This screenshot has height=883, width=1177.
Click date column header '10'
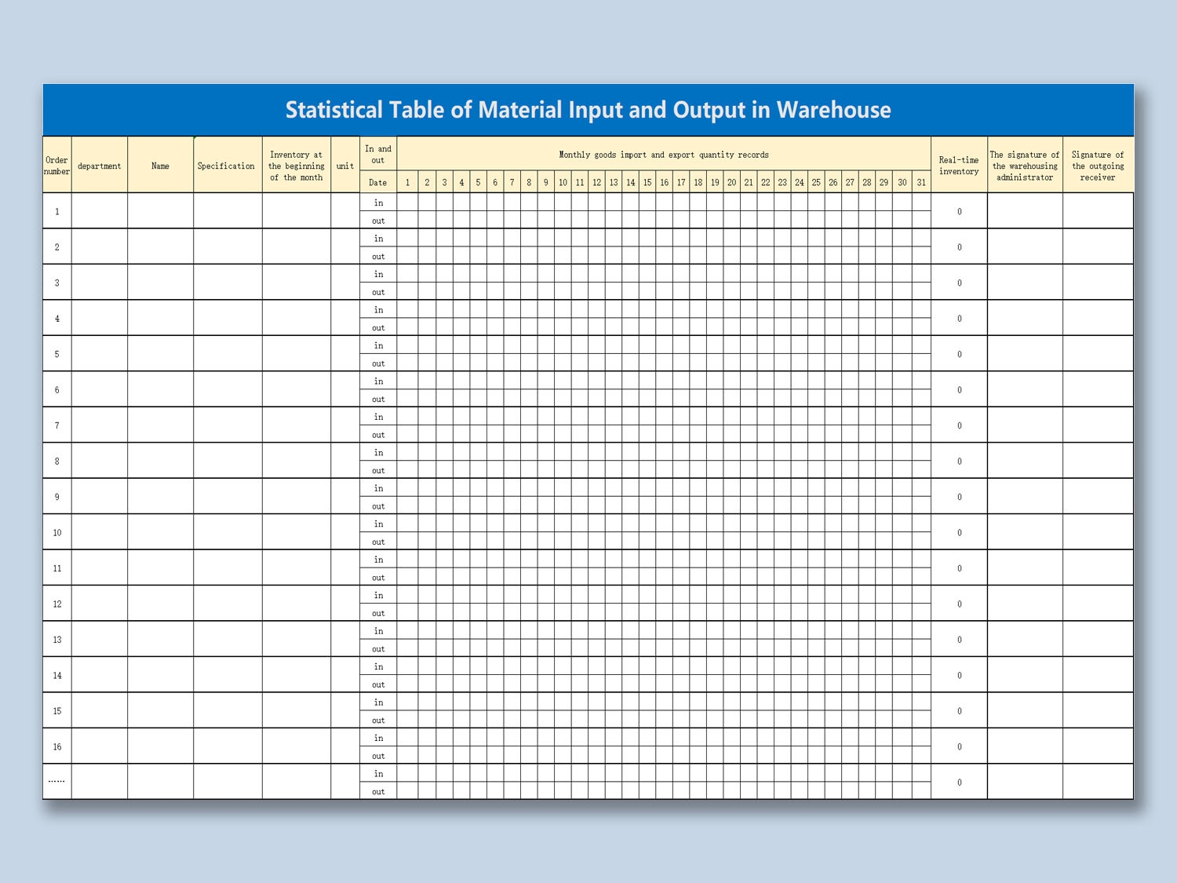(x=563, y=182)
